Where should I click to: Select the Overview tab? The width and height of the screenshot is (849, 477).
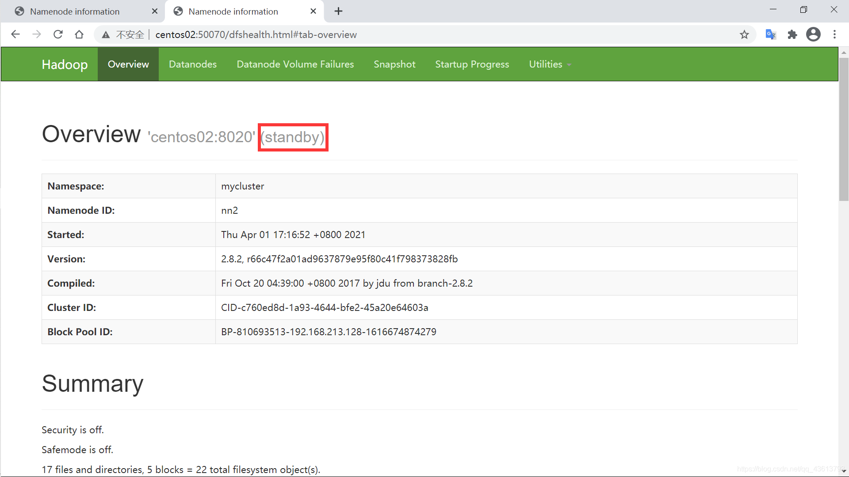coord(128,64)
